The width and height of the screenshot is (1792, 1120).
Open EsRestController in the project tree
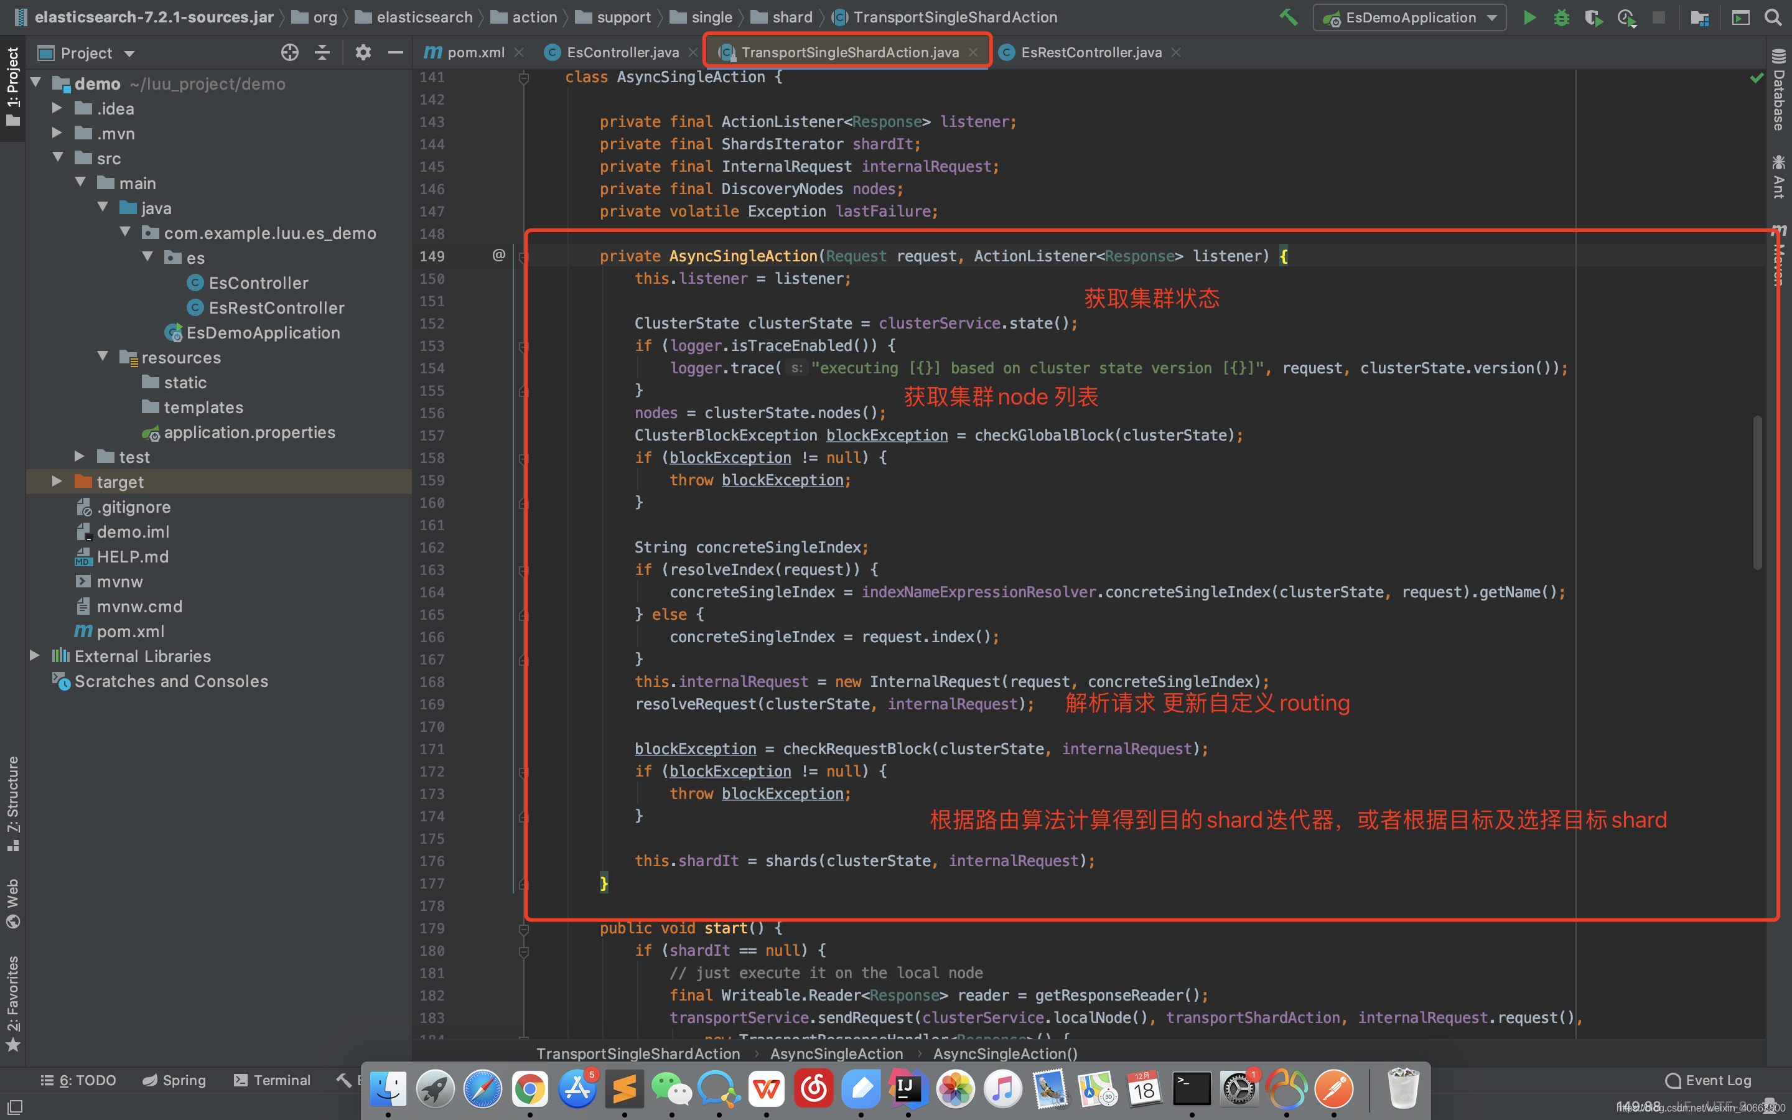click(276, 307)
